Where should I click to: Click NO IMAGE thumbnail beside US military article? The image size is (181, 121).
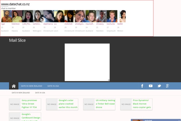pos(89,104)
